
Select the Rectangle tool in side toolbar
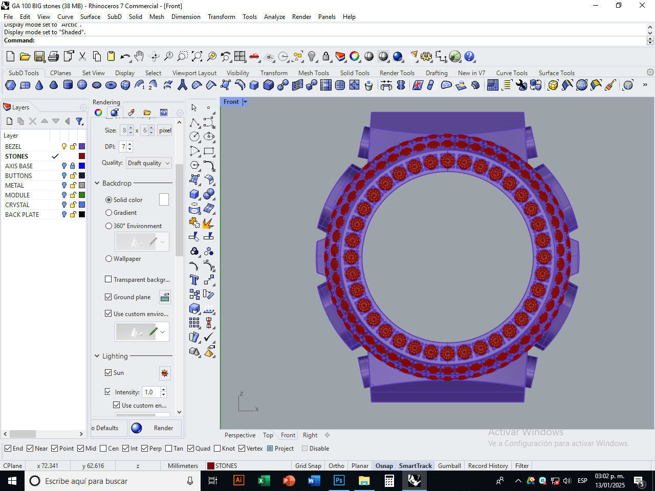pos(209,151)
